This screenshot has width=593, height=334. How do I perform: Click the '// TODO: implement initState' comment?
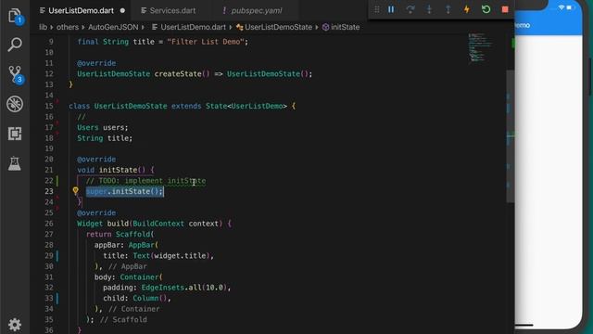tap(146, 181)
